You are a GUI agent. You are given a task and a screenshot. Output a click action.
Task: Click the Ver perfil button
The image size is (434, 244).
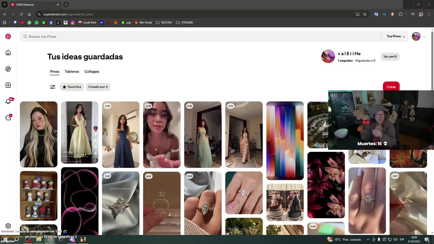[390, 57]
